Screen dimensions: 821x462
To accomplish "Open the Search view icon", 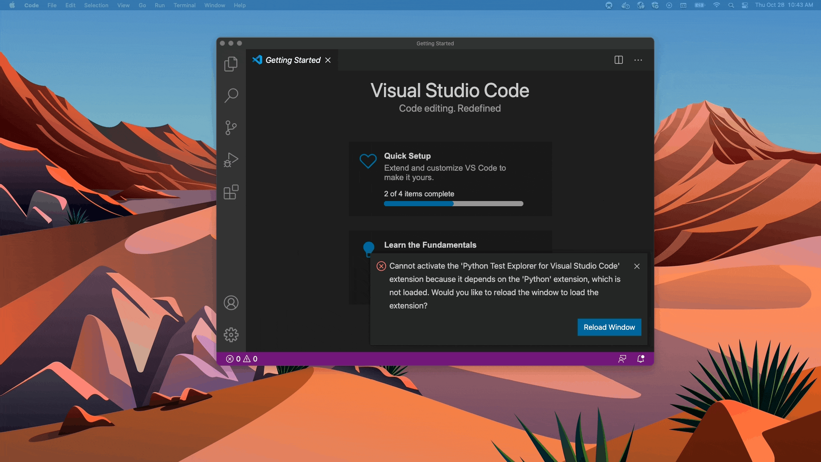I will [231, 95].
